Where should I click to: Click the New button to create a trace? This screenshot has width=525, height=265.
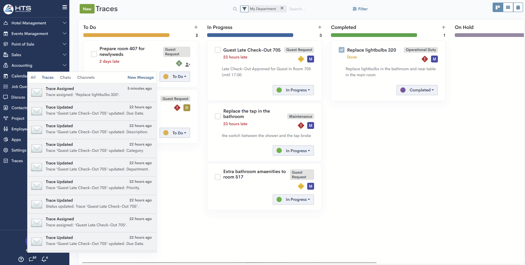(87, 9)
